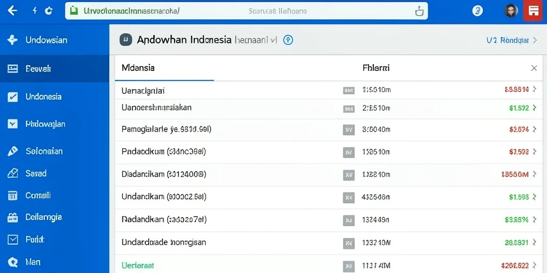The height and width of the screenshot is (273, 547).
Task: Click the gray badge in Radandkan row
Action: 348,220
